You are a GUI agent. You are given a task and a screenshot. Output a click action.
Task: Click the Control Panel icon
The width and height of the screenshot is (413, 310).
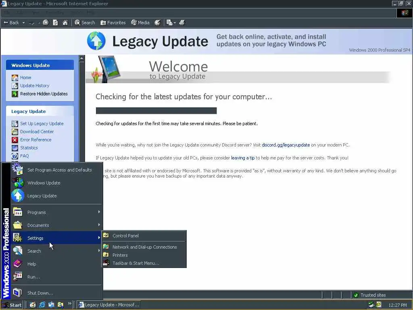point(106,235)
